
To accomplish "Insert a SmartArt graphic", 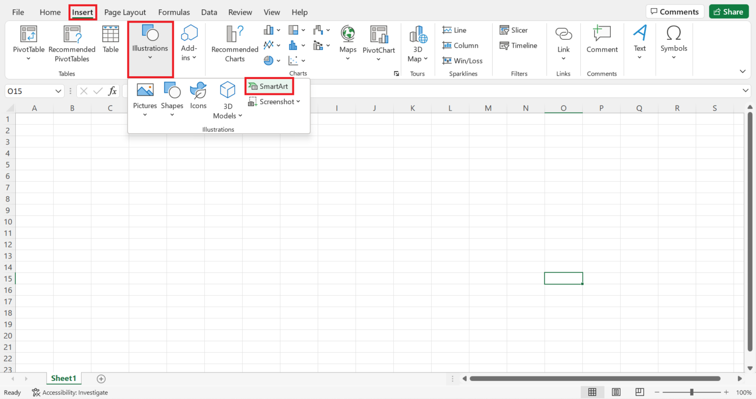I will tap(269, 85).
